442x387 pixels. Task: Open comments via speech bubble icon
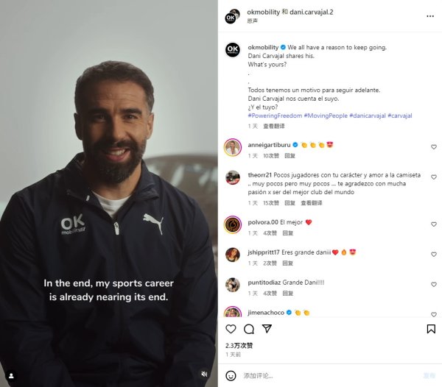pos(249,329)
